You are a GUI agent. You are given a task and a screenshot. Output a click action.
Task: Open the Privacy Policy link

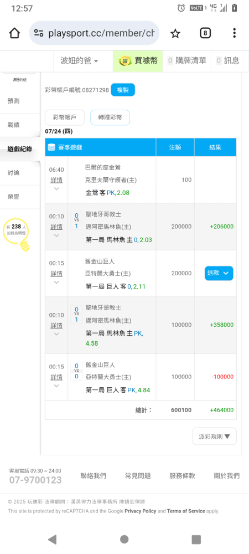(x=141, y=511)
